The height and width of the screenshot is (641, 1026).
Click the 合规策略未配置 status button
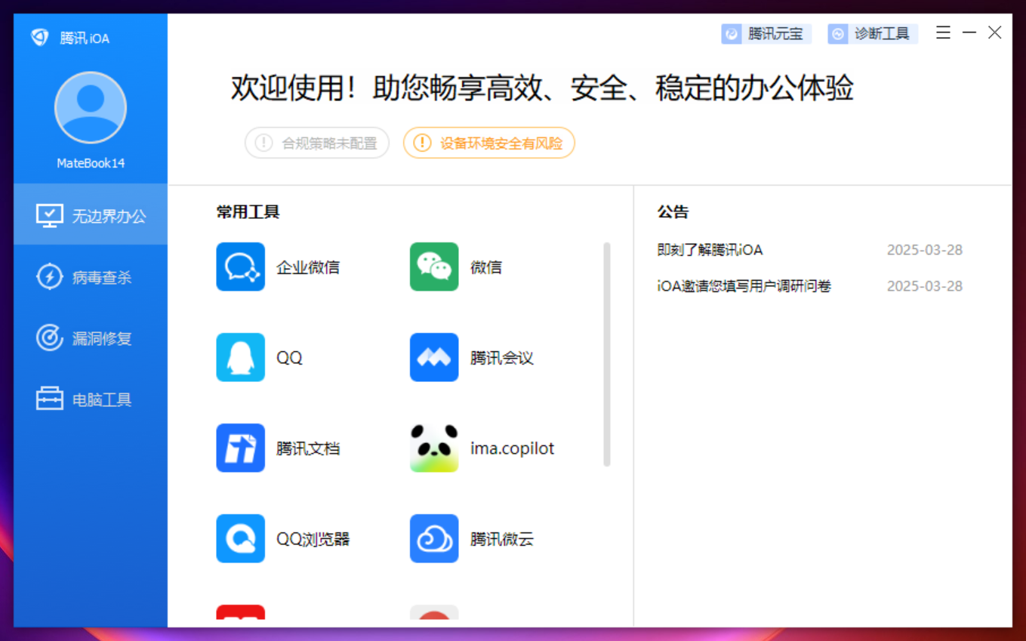click(317, 143)
